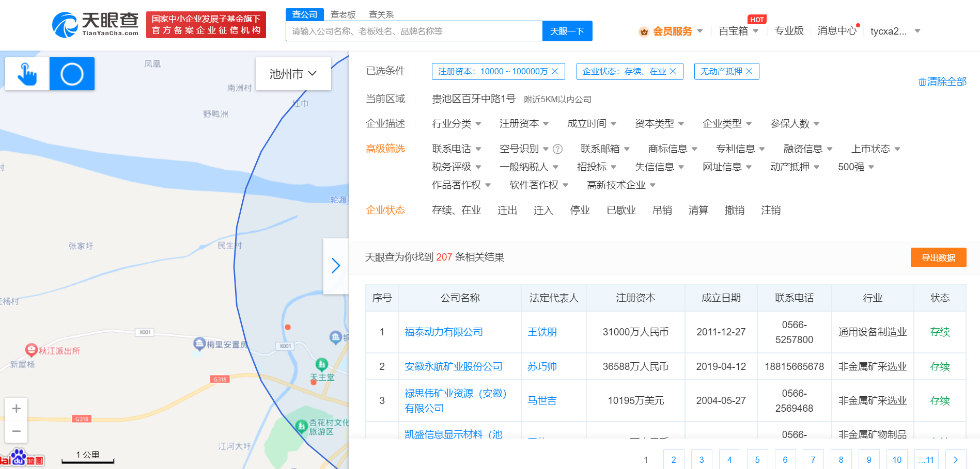Expand the 商标信息 filter
The image size is (980, 469).
673,149
